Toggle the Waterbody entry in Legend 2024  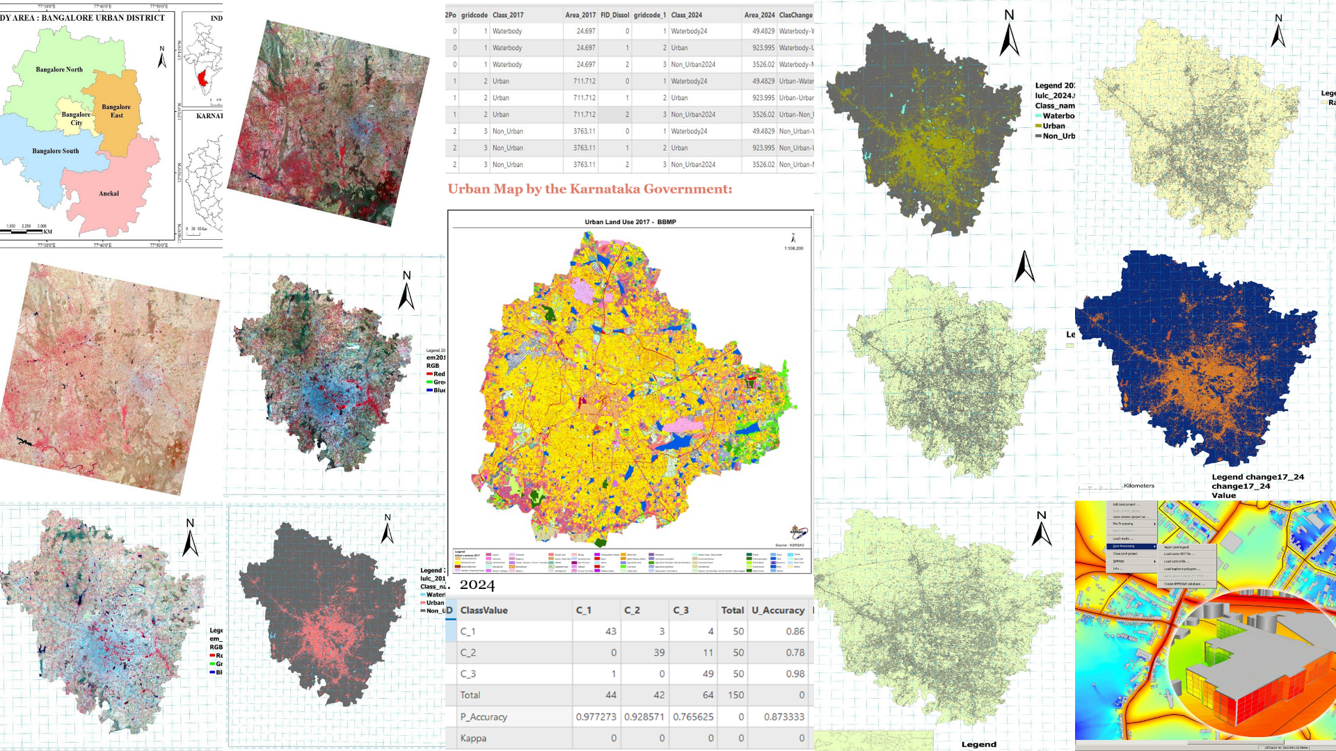[1055, 115]
